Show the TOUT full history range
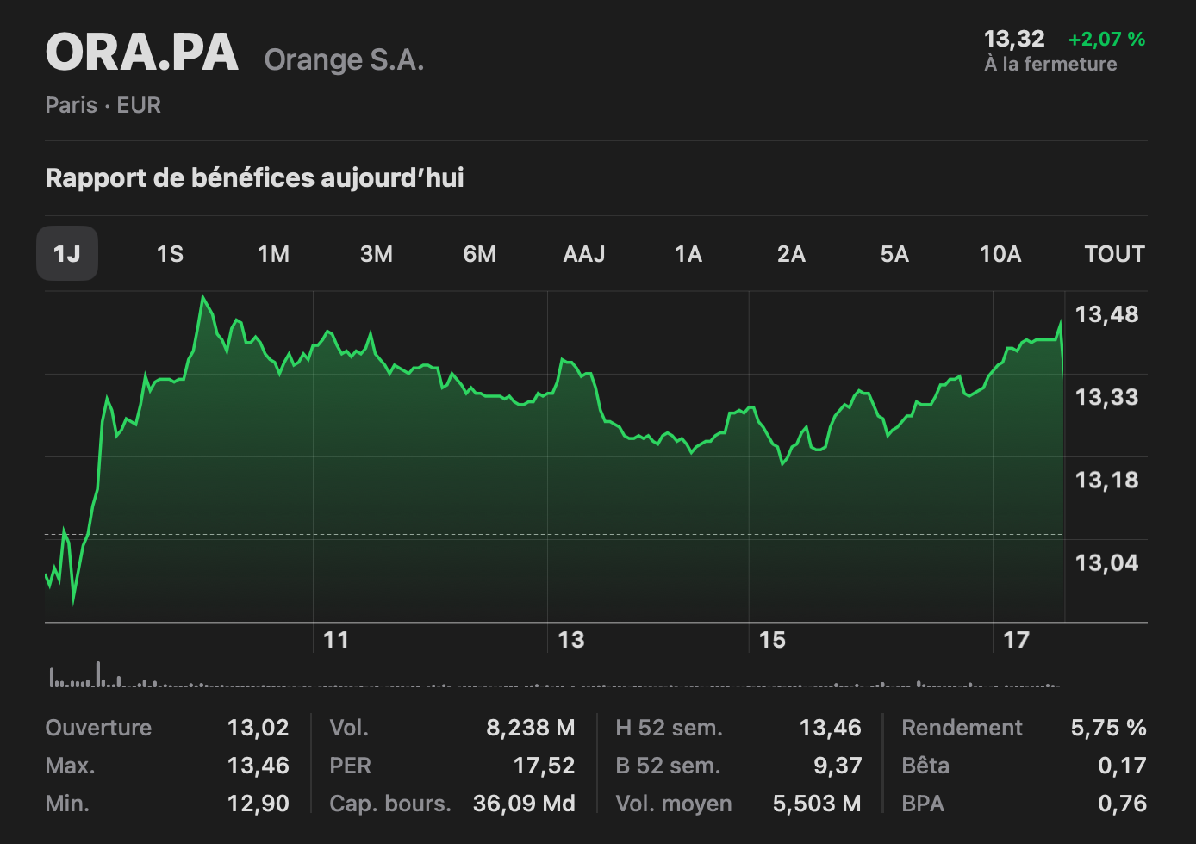 click(1115, 254)
